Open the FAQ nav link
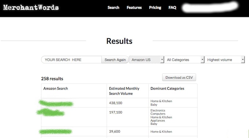Viewport: 249px width, 138px height. pos(172,7)
